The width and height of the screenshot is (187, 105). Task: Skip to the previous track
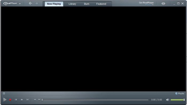(x=16, y=100)
